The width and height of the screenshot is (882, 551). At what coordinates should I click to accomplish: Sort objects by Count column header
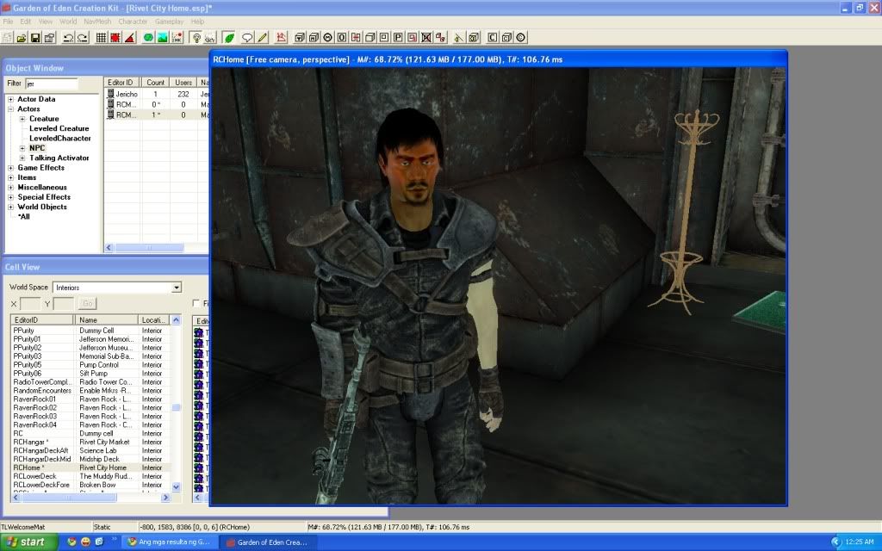(x=155, y=82)
